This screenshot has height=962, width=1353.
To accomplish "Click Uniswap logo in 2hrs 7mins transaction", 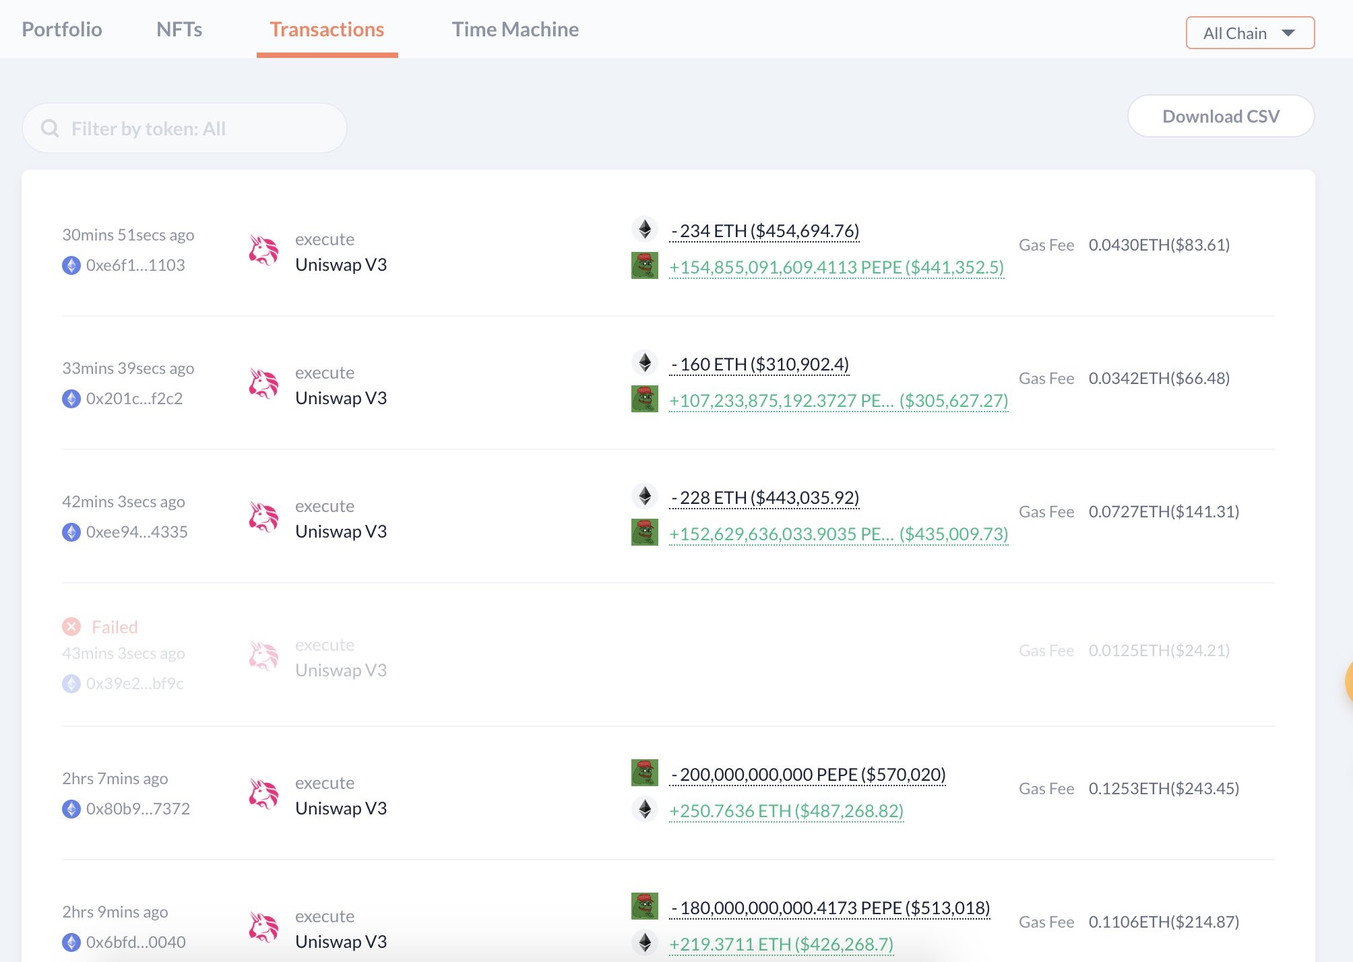I will click(x=263, y=794).
